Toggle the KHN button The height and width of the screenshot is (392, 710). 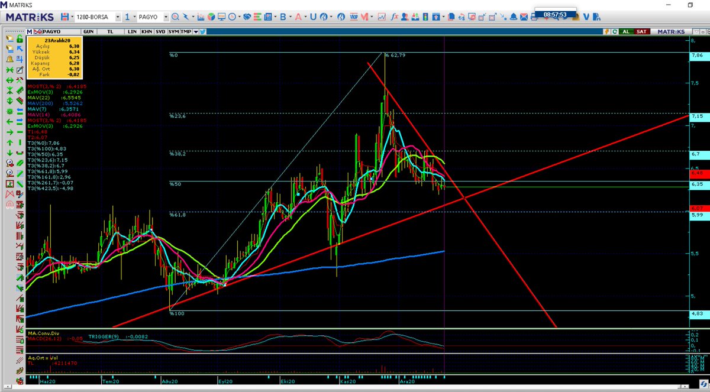(x=146, y=31)
